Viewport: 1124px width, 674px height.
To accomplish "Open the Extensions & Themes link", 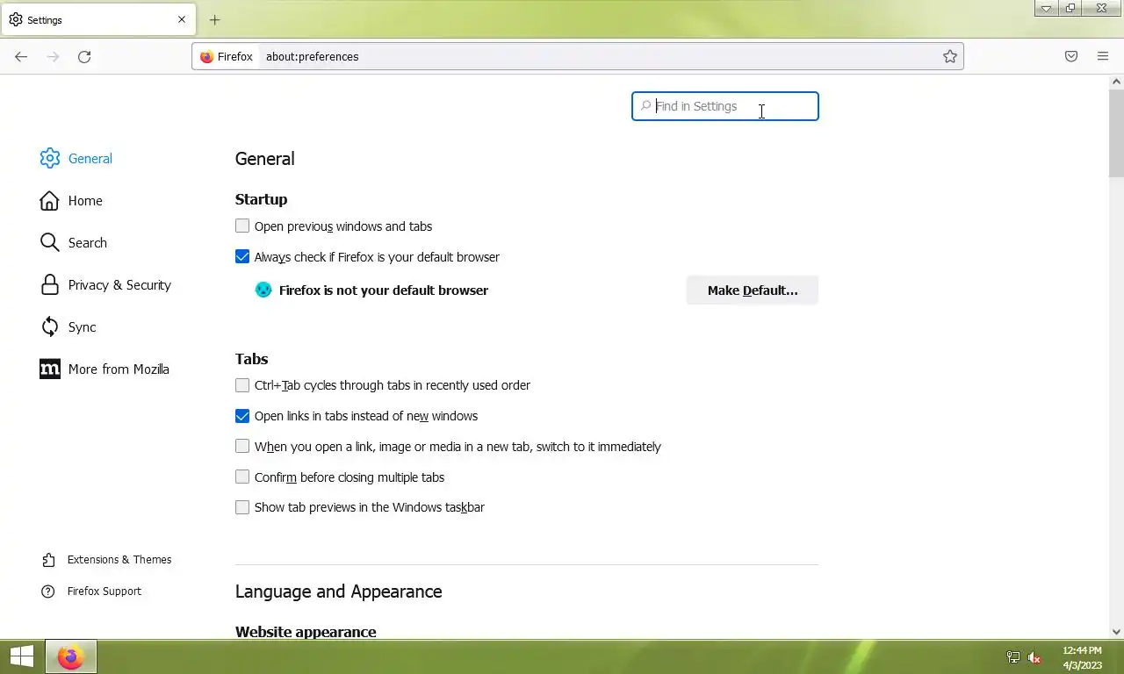I will tap(119, 560).
